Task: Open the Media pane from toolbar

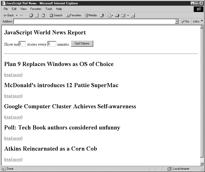Action: click(x=91, y=15)
